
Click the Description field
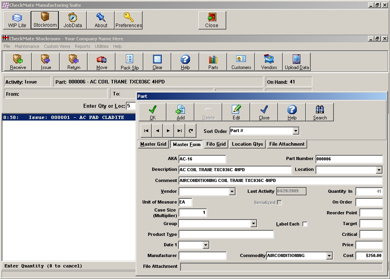pyautogui.click(x=235, y=170)
